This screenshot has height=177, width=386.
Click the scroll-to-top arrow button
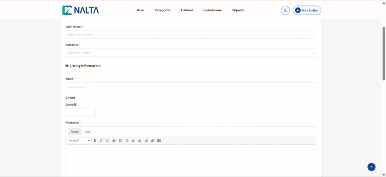pyautogui.click(x=372, y=167)
